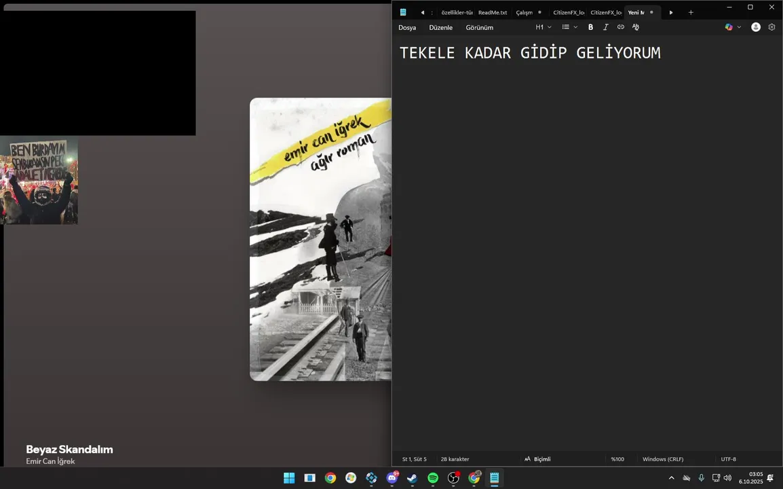Click the Notepad icon in the taskbar

(495, 478)
